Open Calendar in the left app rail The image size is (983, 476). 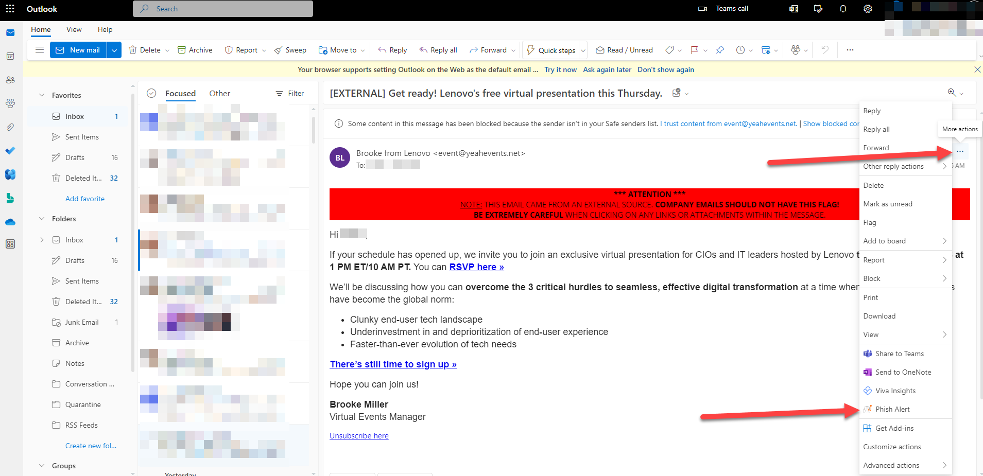coord(10,56)
